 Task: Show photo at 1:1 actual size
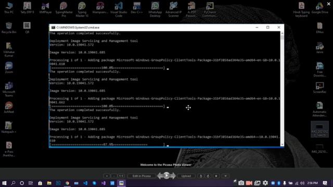121,176
